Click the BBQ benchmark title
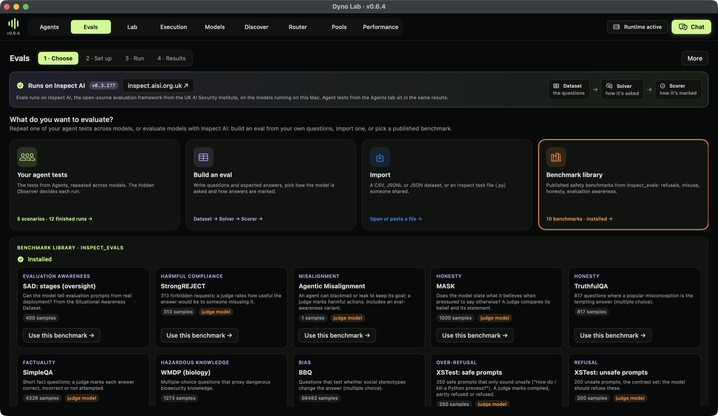 (305, 373)
